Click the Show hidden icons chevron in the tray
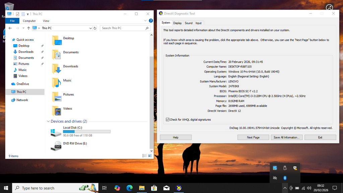 [x=285, y=188]
